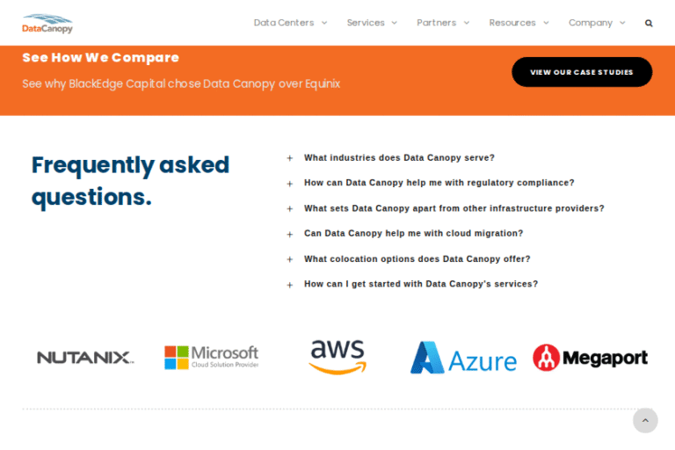Click the Nutanix partner logo
The image size is (675, 450).
point(85,358)
